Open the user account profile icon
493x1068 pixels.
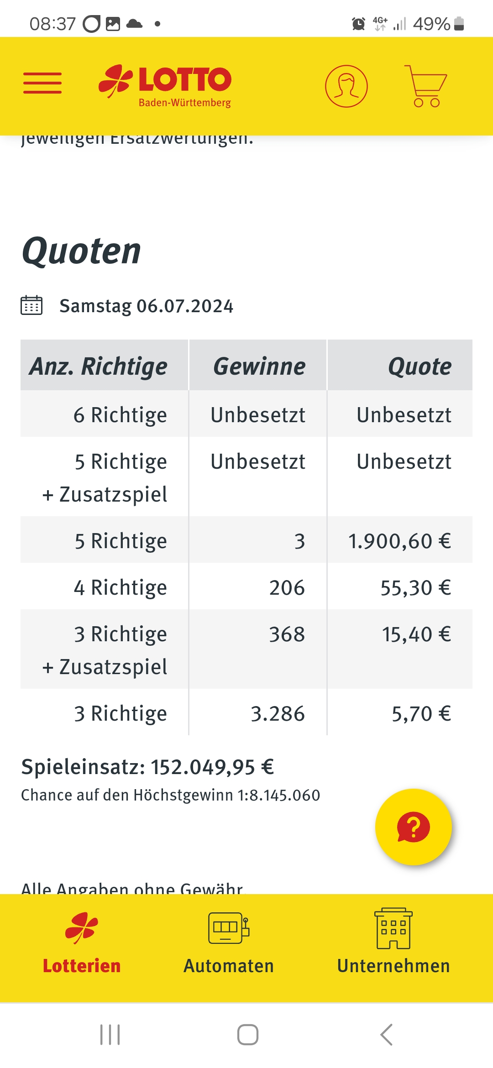(x=346, y=86)
